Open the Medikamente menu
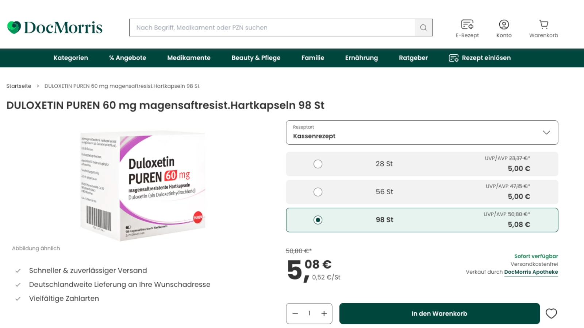Screen dimensions: 584x328 point(189,58)
